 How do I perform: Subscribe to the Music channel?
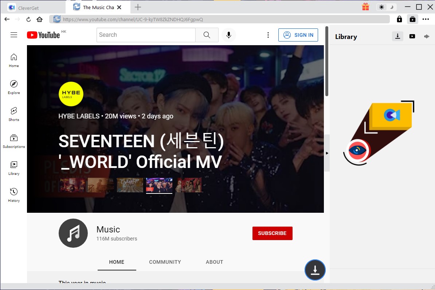pos(272,233)
